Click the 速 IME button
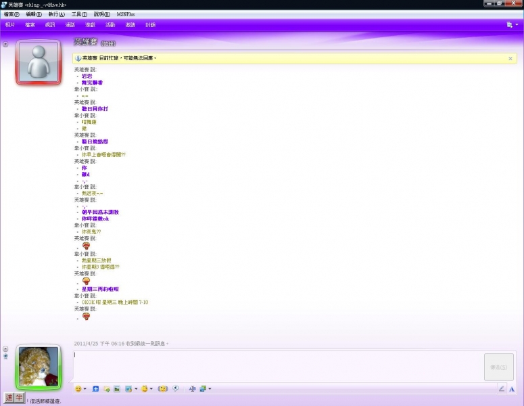The height and width of the screenshot is (406, 524). point(9,398)
